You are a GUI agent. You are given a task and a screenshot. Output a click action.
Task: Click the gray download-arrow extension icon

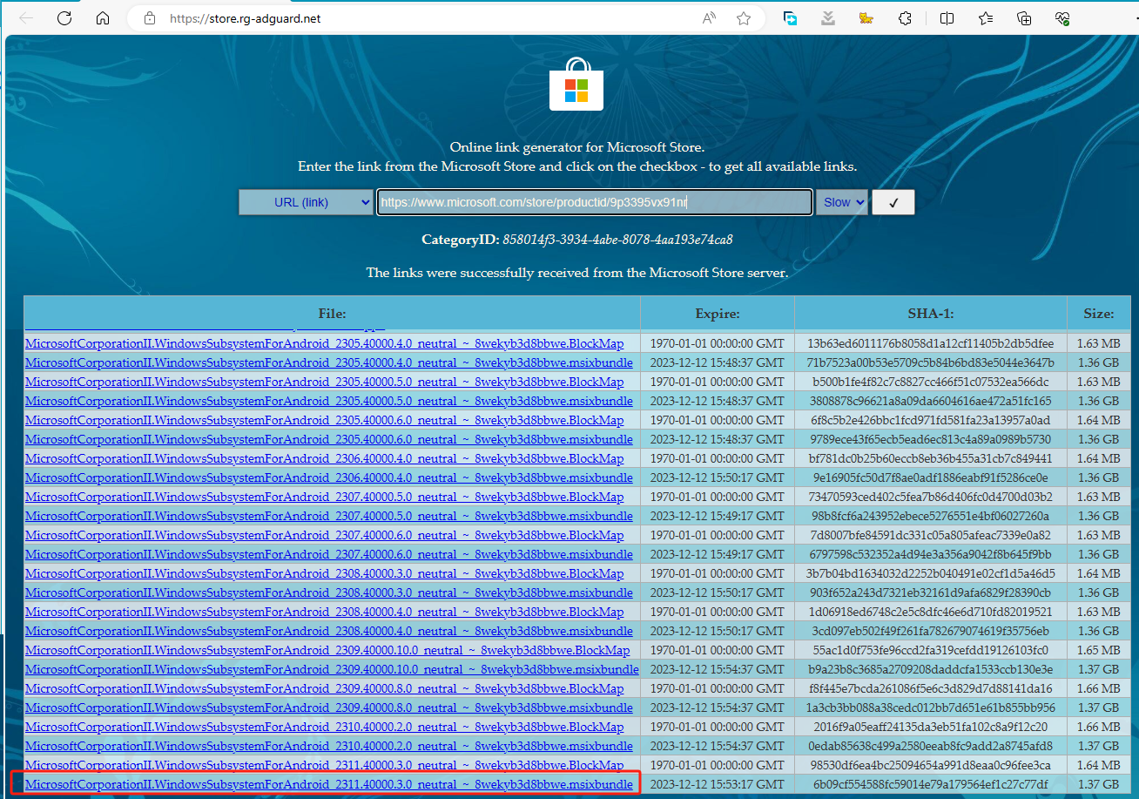coord(829,18)
